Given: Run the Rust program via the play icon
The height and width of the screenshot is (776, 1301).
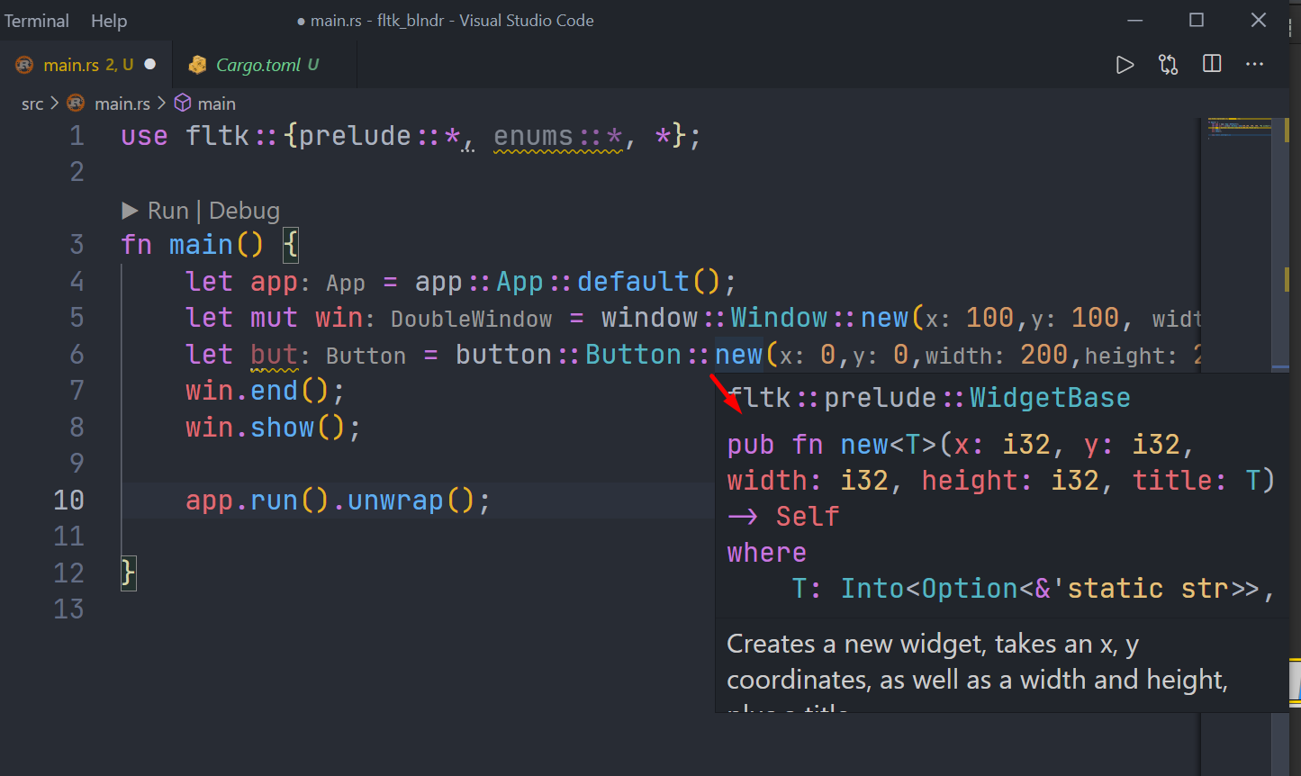Looking at the screenshot, I should tap(1125, 64).
